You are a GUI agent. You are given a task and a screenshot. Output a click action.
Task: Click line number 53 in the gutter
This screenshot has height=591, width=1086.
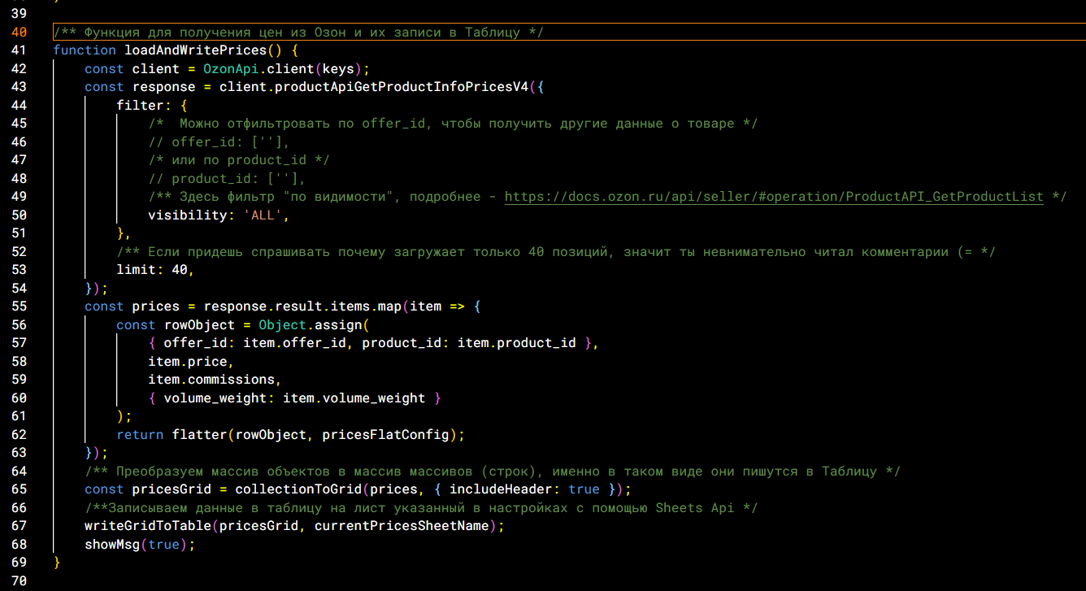[20, 270]
